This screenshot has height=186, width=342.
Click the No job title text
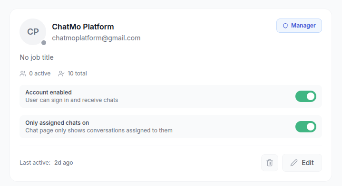pos(37,57)
